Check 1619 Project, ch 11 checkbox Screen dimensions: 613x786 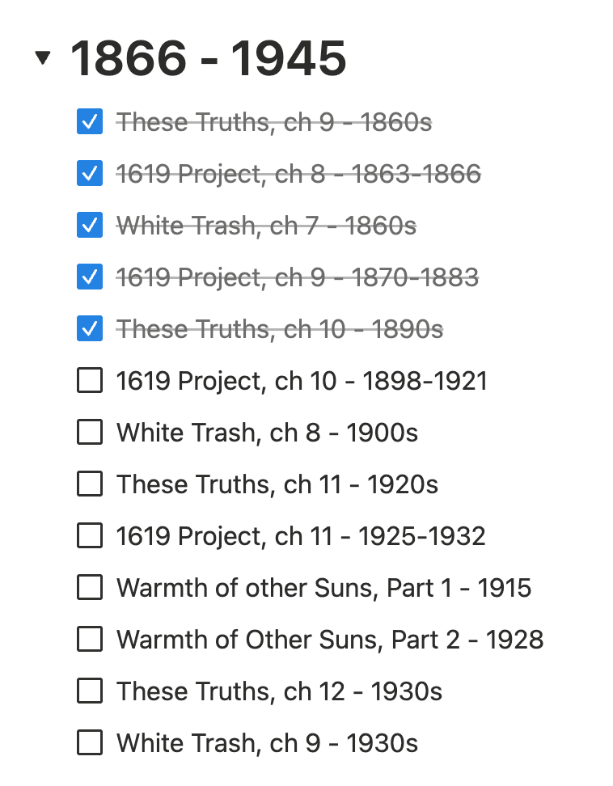(x=90, y=535)
